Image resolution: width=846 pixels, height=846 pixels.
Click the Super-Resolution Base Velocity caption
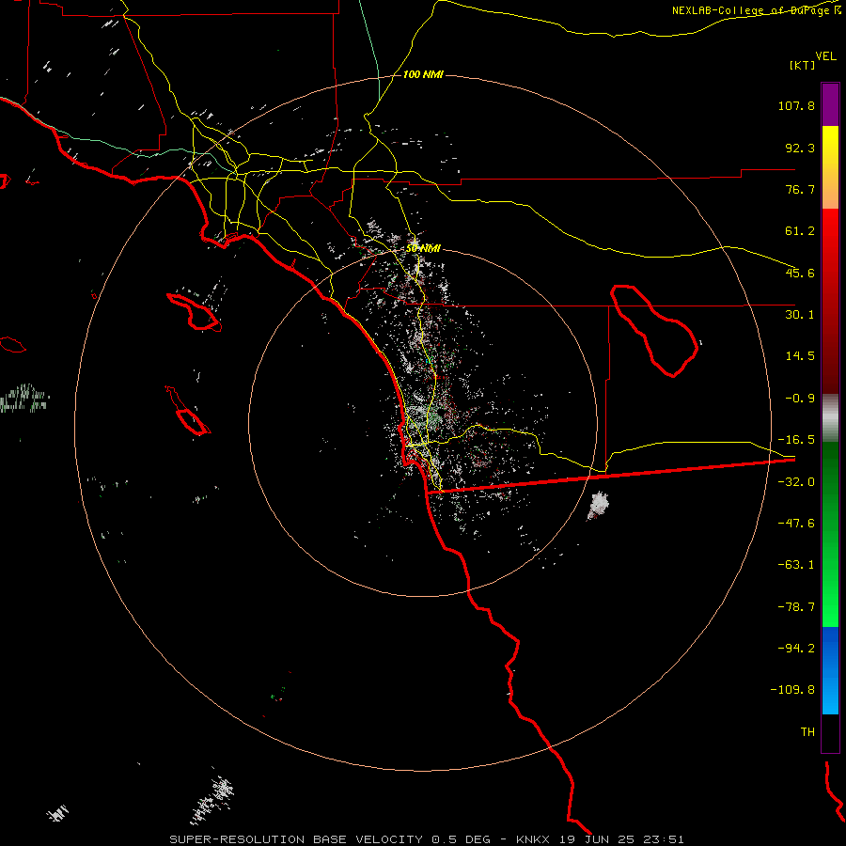426,839
